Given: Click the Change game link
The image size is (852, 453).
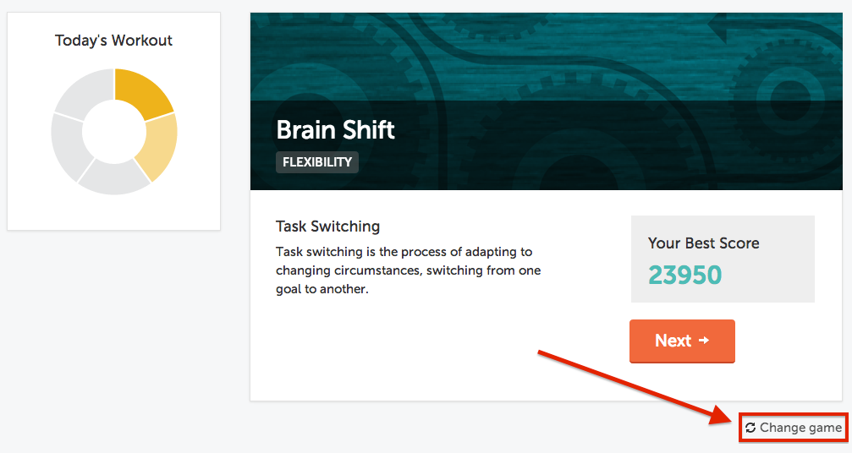Looking at the screenshot, I should point(800,428).
